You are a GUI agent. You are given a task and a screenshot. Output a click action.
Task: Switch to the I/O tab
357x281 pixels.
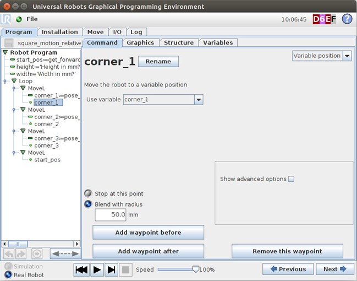coord(117,32)
